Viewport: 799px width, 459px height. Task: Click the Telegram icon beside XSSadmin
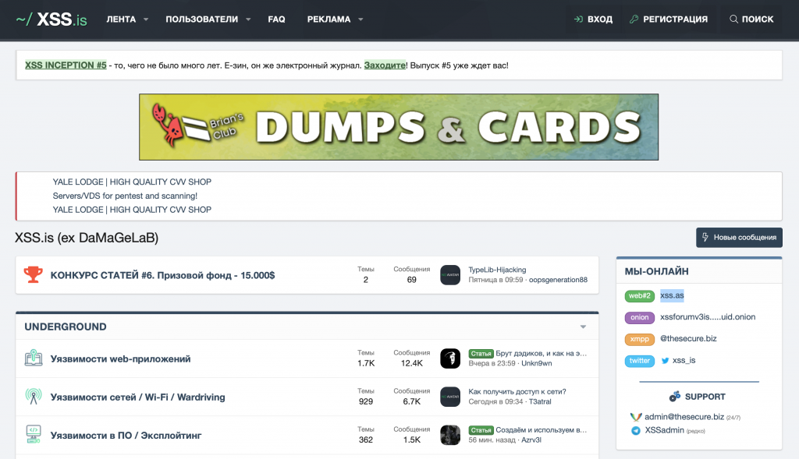coord(636,430)
